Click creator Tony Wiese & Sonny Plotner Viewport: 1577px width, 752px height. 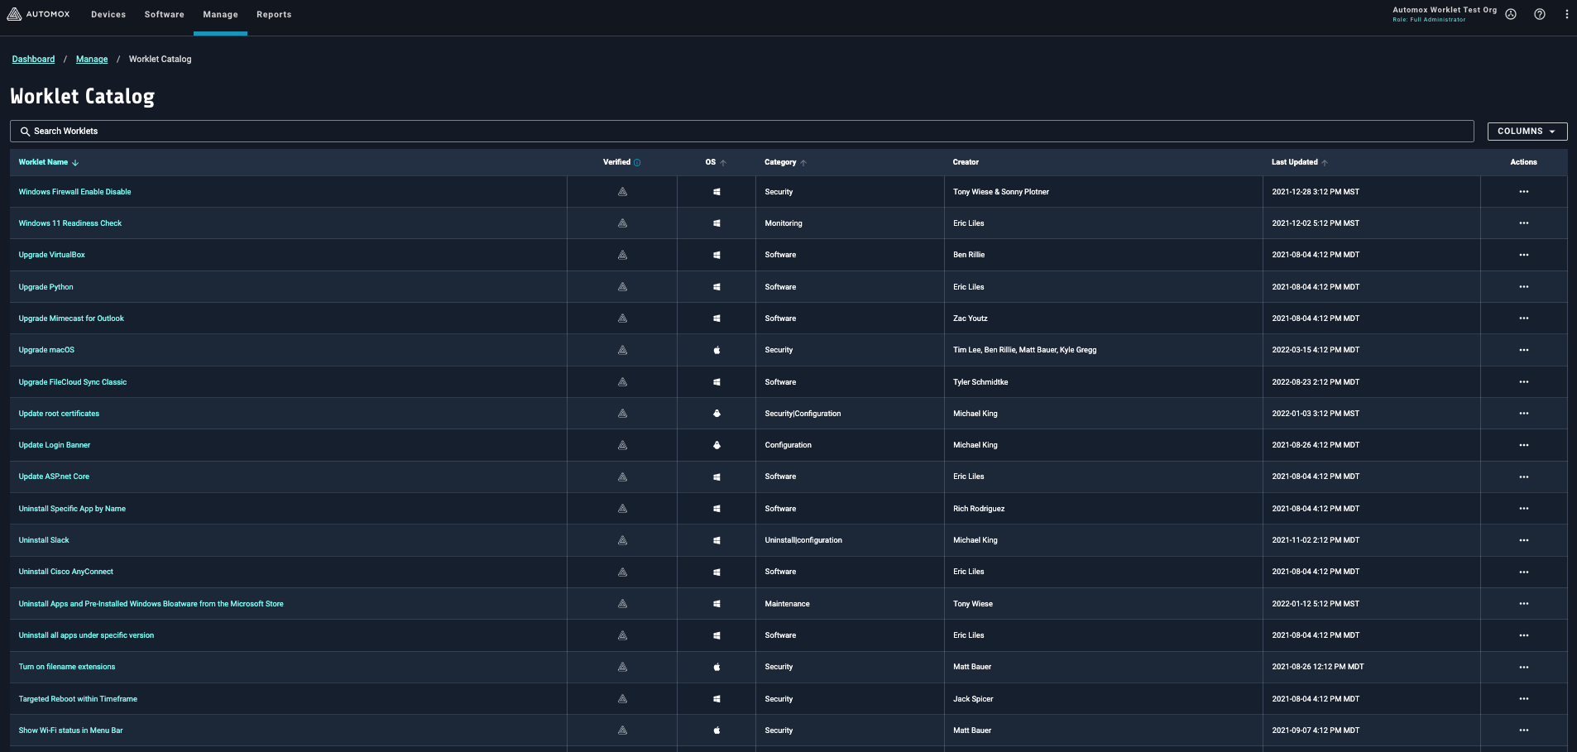pos(1001,192)
